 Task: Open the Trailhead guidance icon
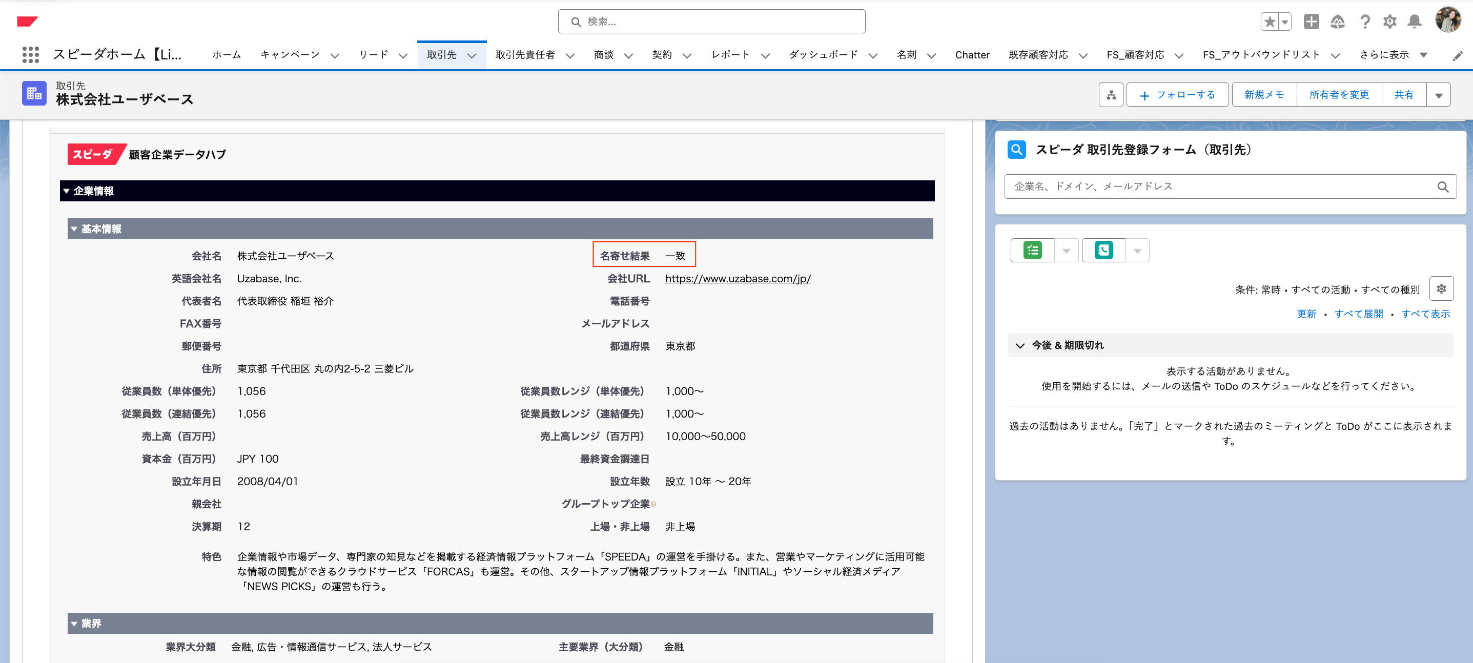1338,22
